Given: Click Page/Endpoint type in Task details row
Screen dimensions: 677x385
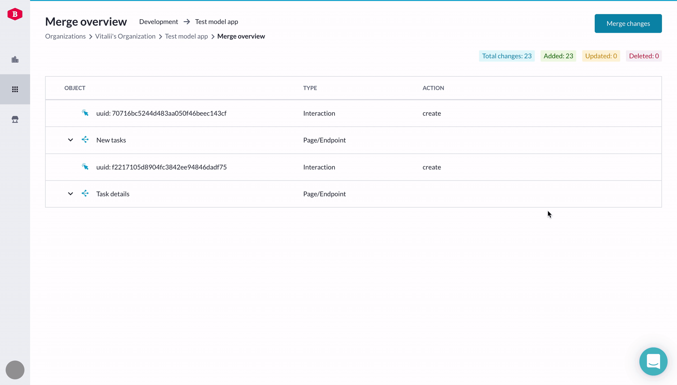Looking at the screenshot, I should [x=324, y=194].
